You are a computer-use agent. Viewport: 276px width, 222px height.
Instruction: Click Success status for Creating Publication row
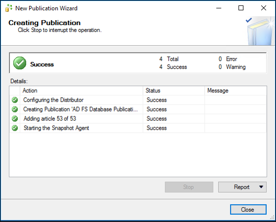click(x=157, y=109)
